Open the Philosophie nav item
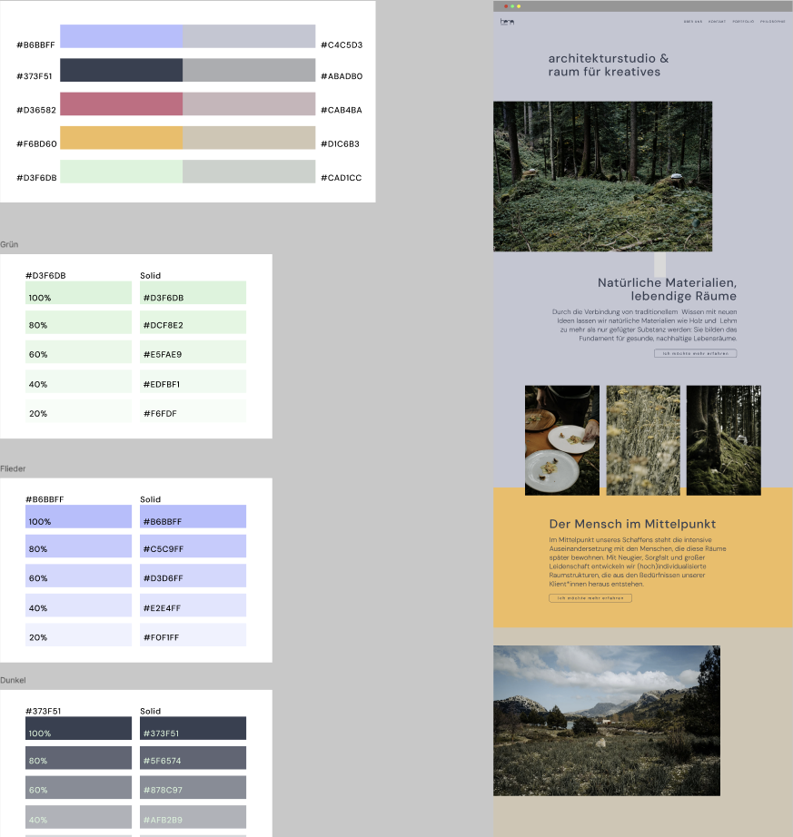 773,22
